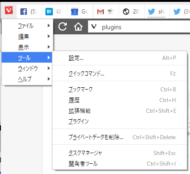This screenshot has width=190, height=174.
Task: Open the ファイル menu
Action: (27, 26)
